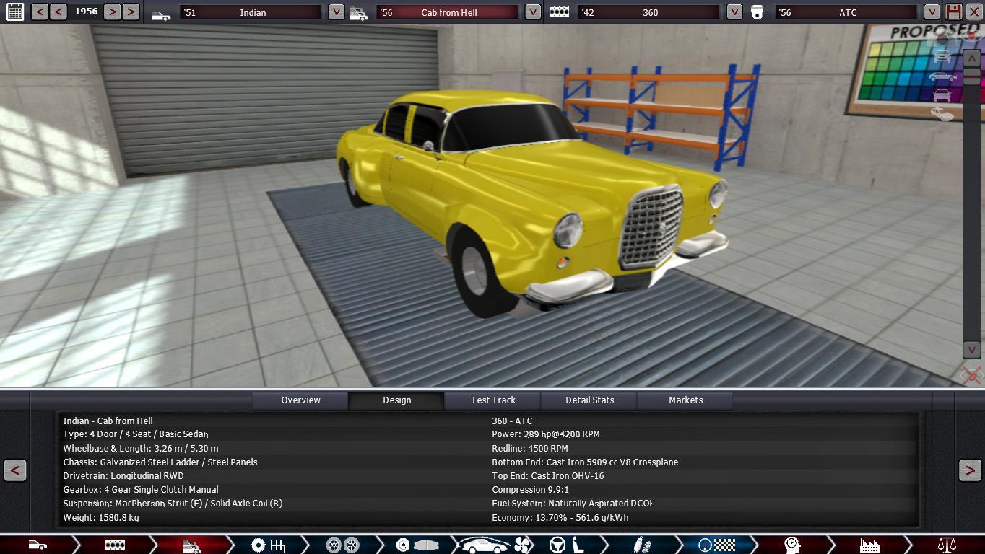
Task: Open the balance scales icon step
Action: (946, 545)
